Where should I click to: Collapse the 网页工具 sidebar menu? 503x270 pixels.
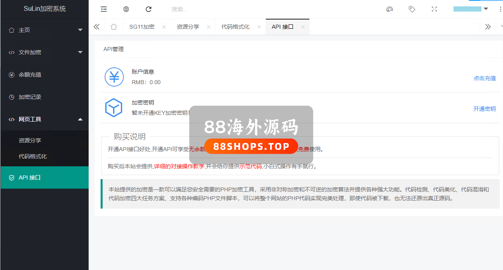[x=44, y=119]
